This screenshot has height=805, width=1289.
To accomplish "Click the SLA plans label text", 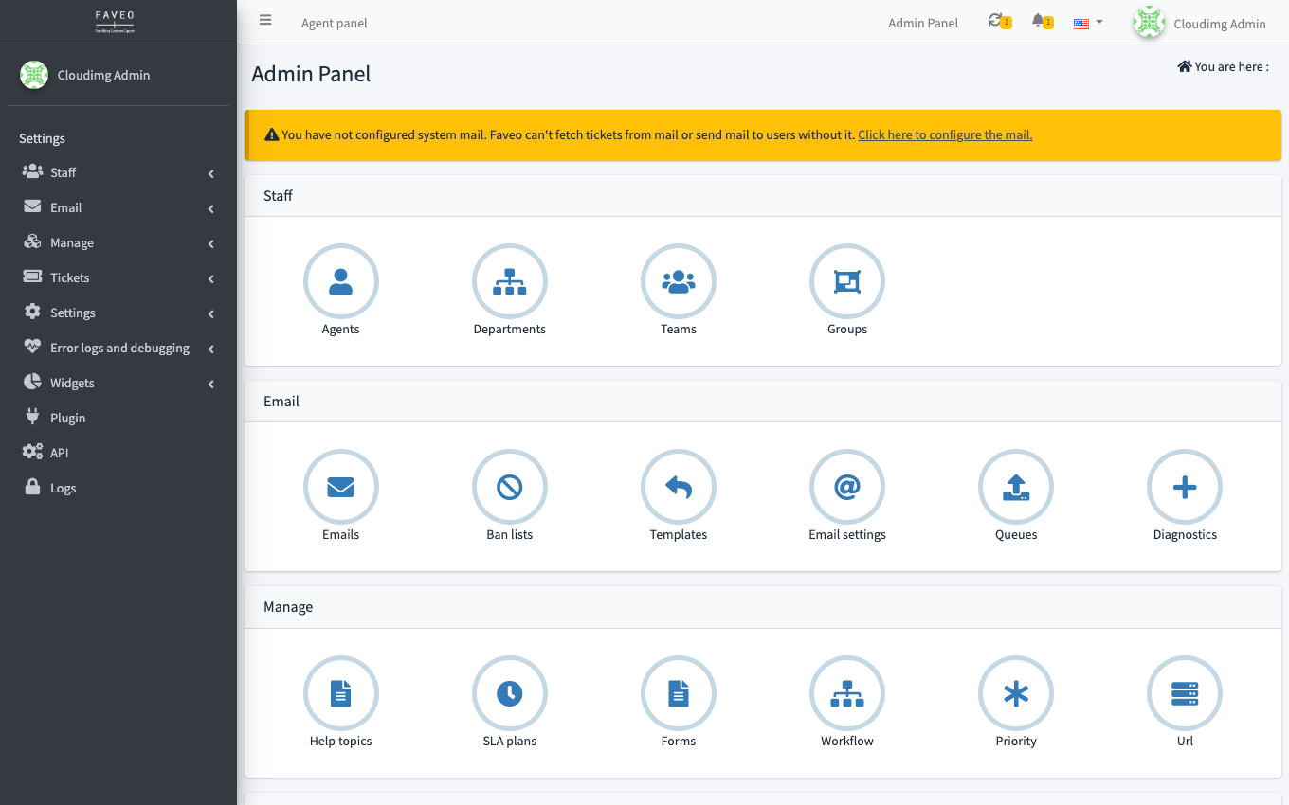I will [x=510, y=742].
